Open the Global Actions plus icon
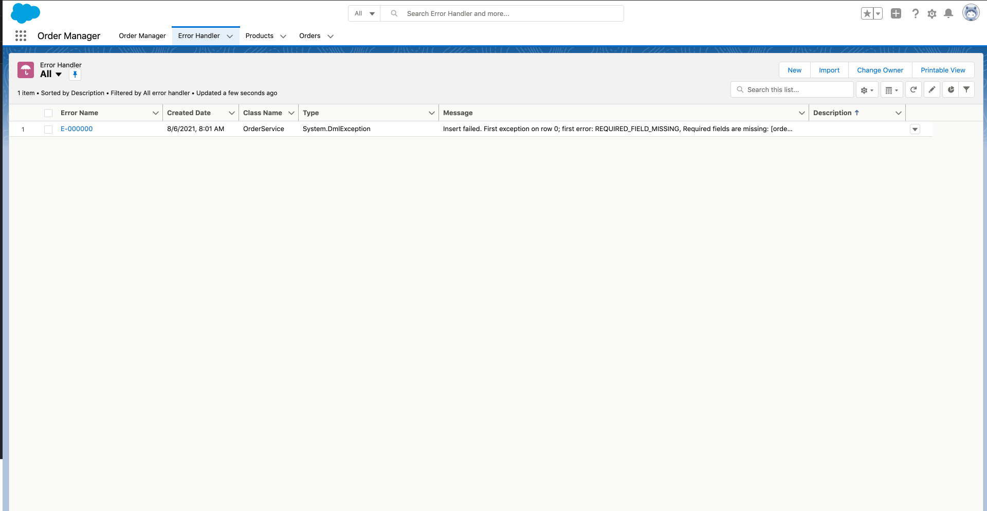 pyautogui.click(x=896, y=13)
